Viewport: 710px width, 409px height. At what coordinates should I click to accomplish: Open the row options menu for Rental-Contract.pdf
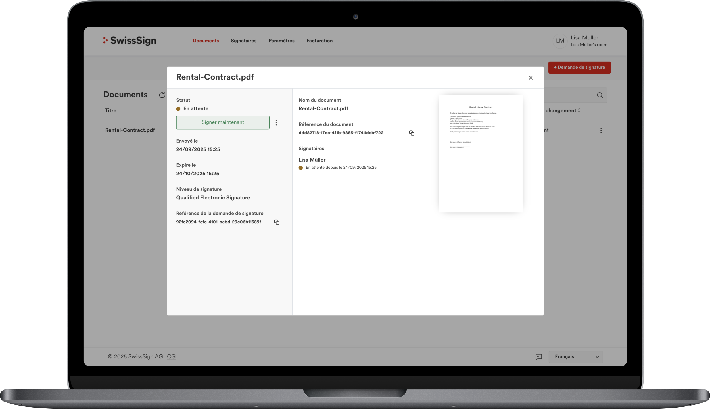pos(601,130)
